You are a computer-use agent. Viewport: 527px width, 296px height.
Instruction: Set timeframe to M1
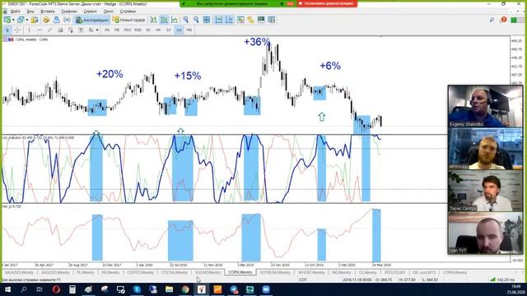click(x=107, y=30)
